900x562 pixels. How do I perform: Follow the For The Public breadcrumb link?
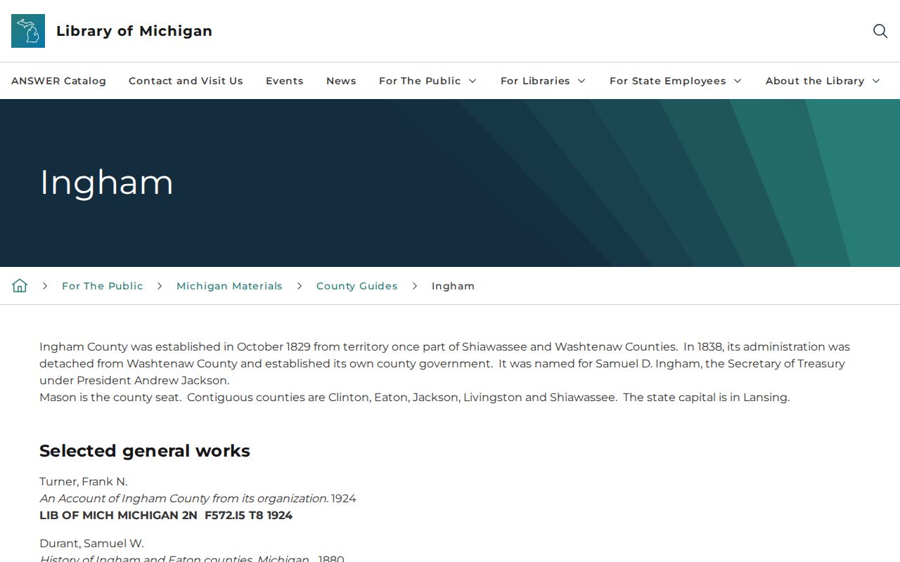[103, 286]
